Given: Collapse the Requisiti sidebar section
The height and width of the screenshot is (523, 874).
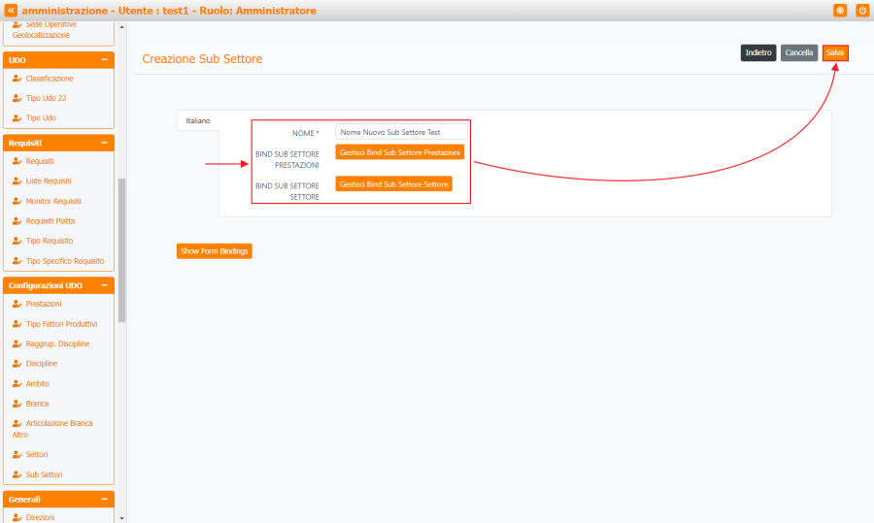Looking at the screenshot, I should tap(104, 143).
